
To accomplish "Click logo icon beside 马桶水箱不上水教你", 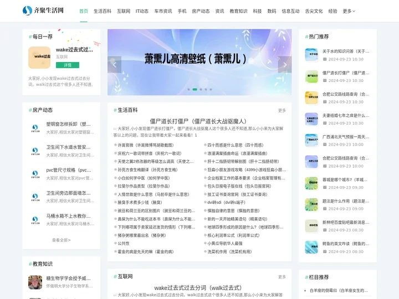I will tap(35, 220).
